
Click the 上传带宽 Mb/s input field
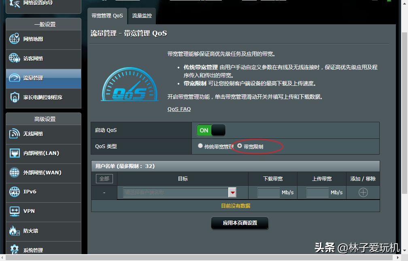(x=317, y=193)
